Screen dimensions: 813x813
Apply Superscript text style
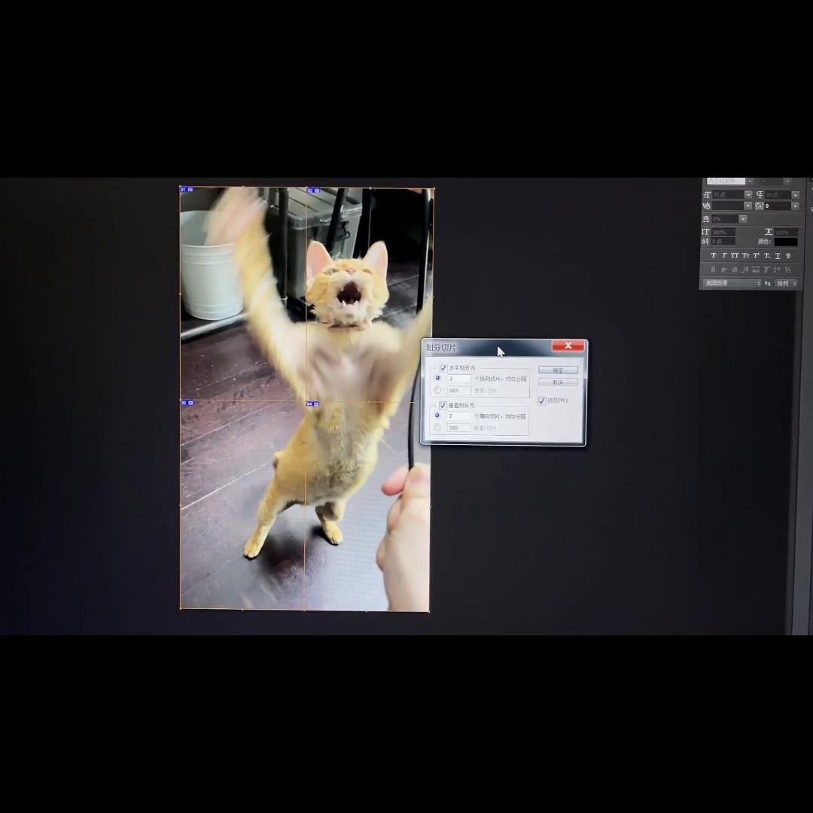(x=756, y=255)
